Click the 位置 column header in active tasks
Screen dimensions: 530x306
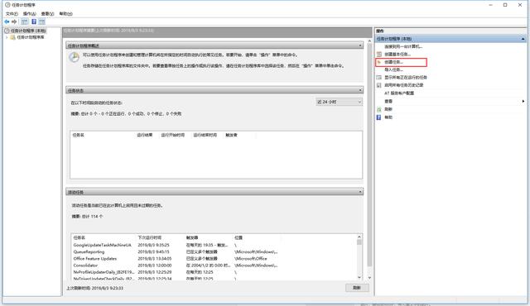(238, 237)
